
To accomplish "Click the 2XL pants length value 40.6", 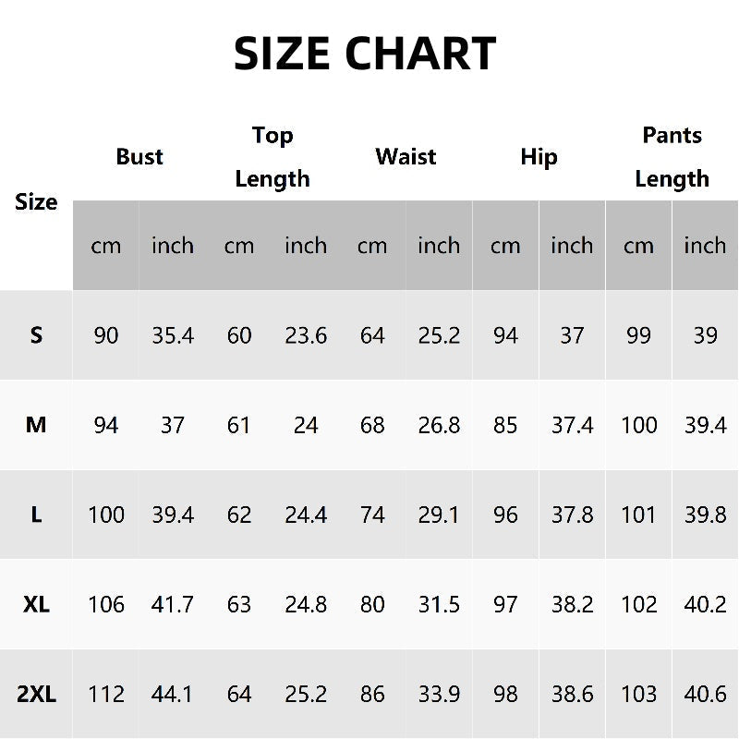I will pyautogui.click(x=705, y=694).
